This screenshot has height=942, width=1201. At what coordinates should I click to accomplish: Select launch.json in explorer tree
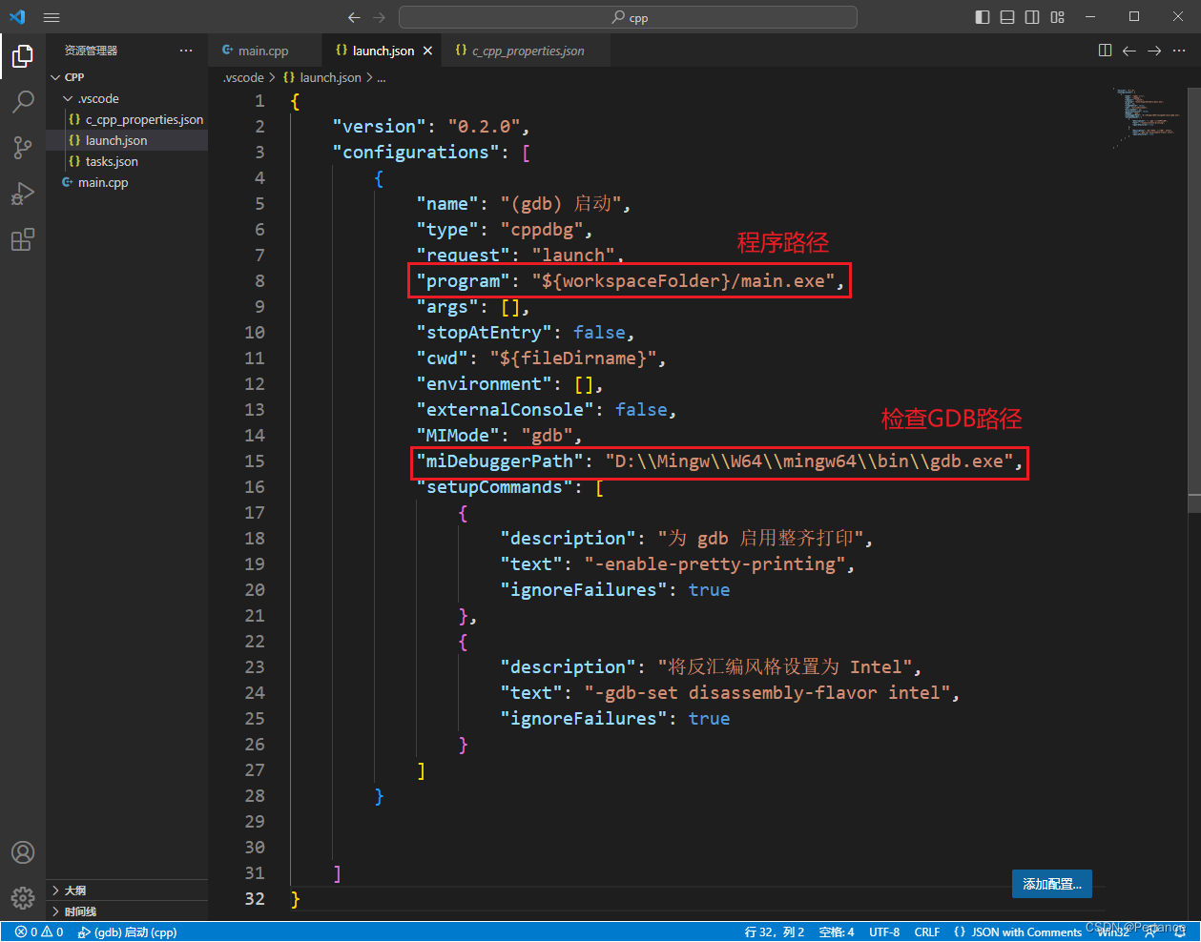[x=127, y=140]
